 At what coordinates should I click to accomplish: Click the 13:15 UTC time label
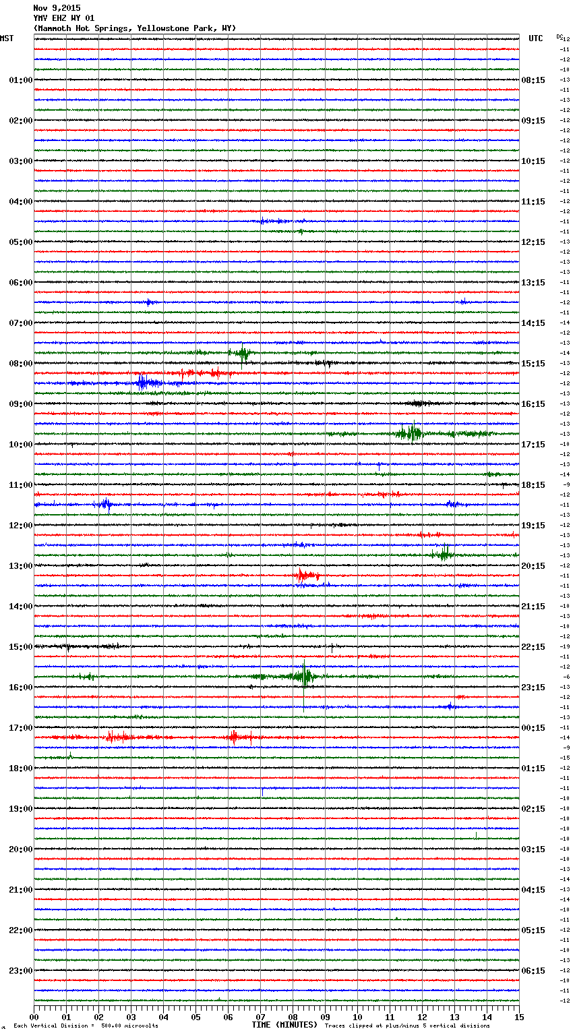point(533,283)
